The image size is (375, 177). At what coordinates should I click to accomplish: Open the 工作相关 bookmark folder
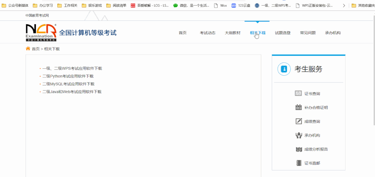[67, 6]
